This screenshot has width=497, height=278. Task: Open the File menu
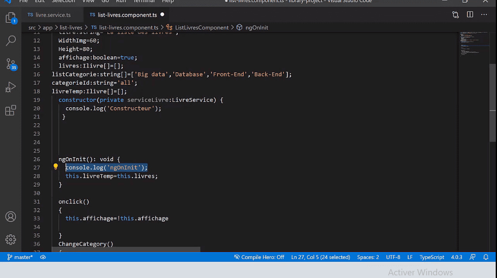pos(23,2)
